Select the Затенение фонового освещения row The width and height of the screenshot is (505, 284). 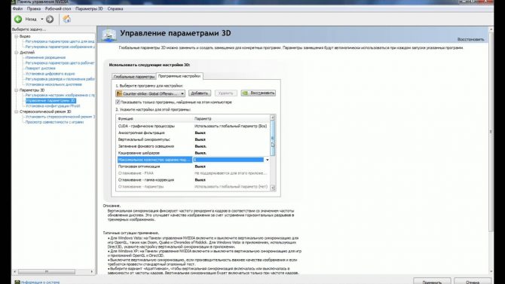[193, 146]
